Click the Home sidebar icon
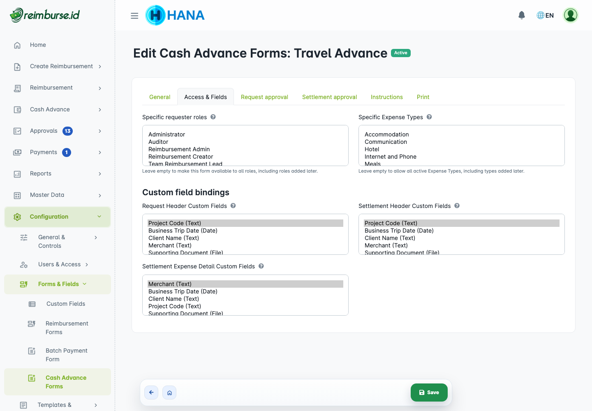Viewport: 592px width, 411px height. pyautogui.click(x=17, y=45)
